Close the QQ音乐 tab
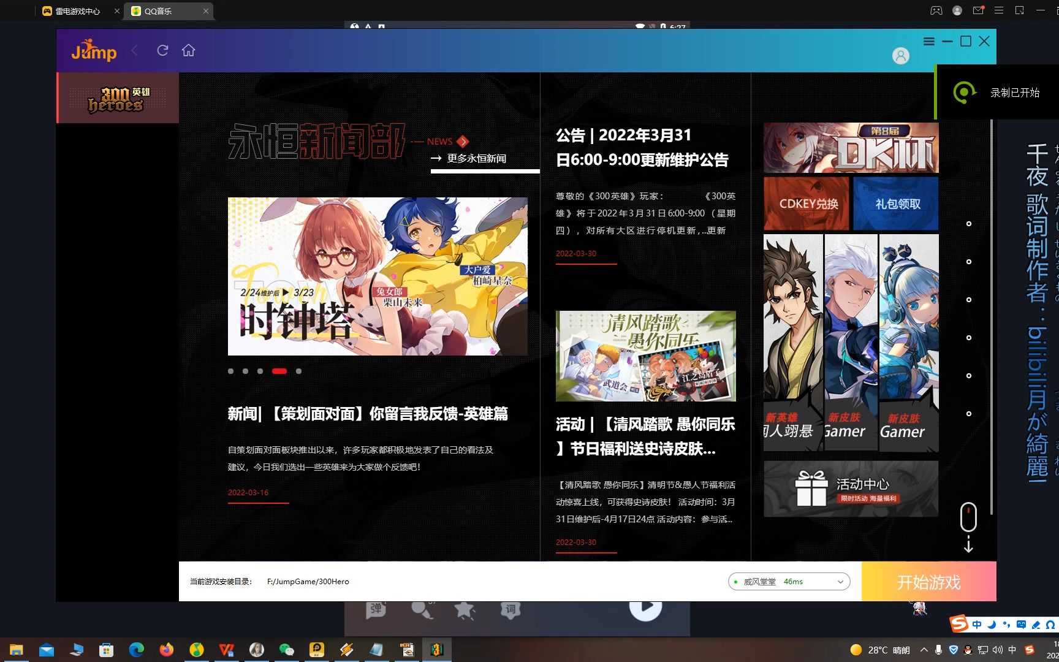 206,11
